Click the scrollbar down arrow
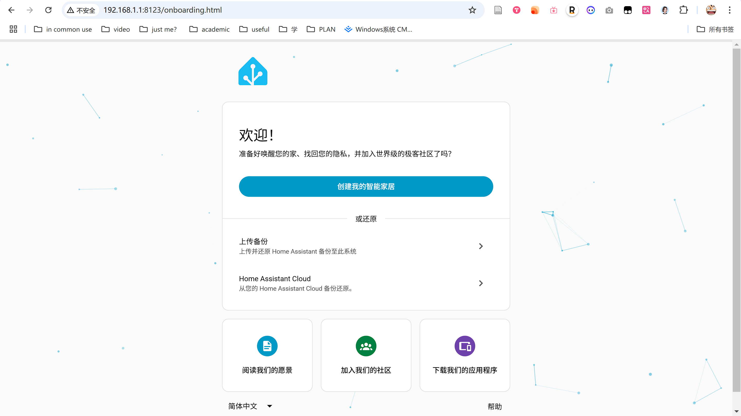This screenshot has width=741, height=416. (736, 412)
